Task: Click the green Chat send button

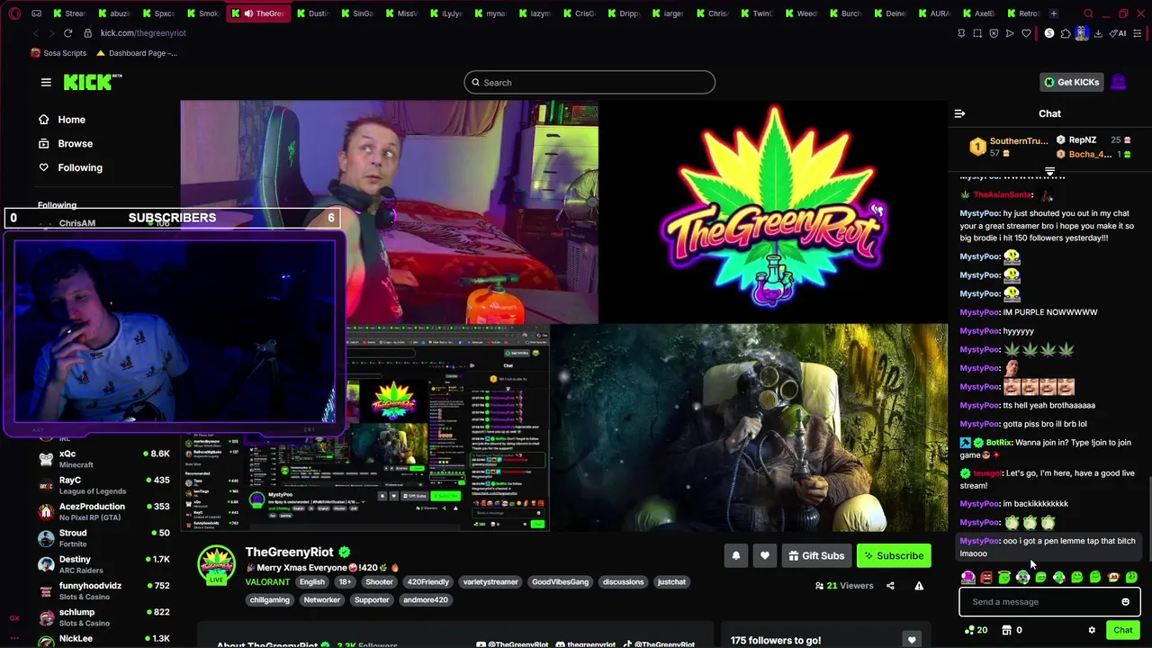Action: [1123, 630]
